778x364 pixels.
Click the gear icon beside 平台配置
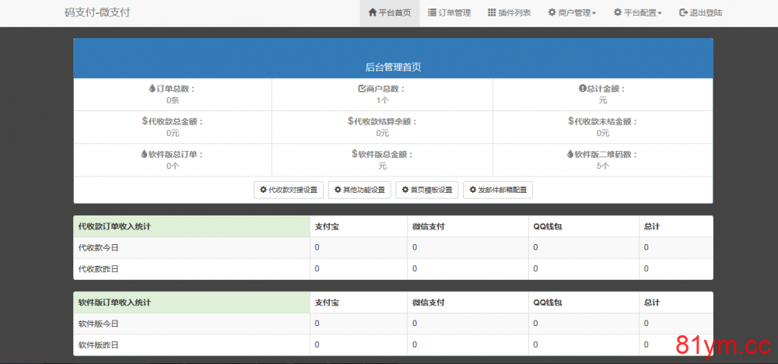617,12
